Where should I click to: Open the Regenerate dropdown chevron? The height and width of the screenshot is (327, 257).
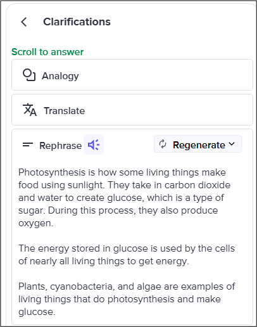232,144
